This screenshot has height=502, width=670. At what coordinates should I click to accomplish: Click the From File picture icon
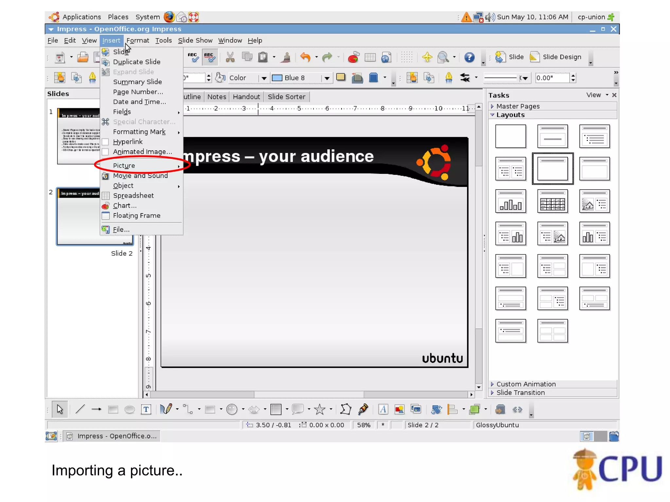(x=399, y=409)
